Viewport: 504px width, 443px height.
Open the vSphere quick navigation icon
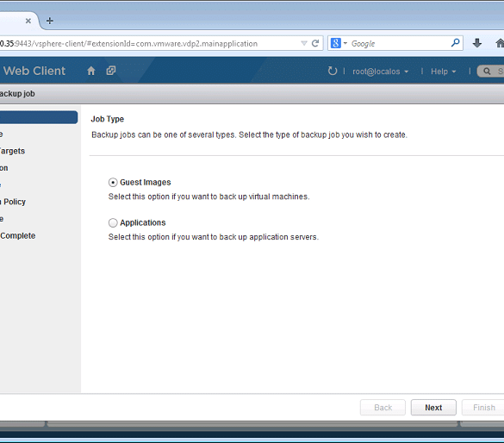(111, 71)
